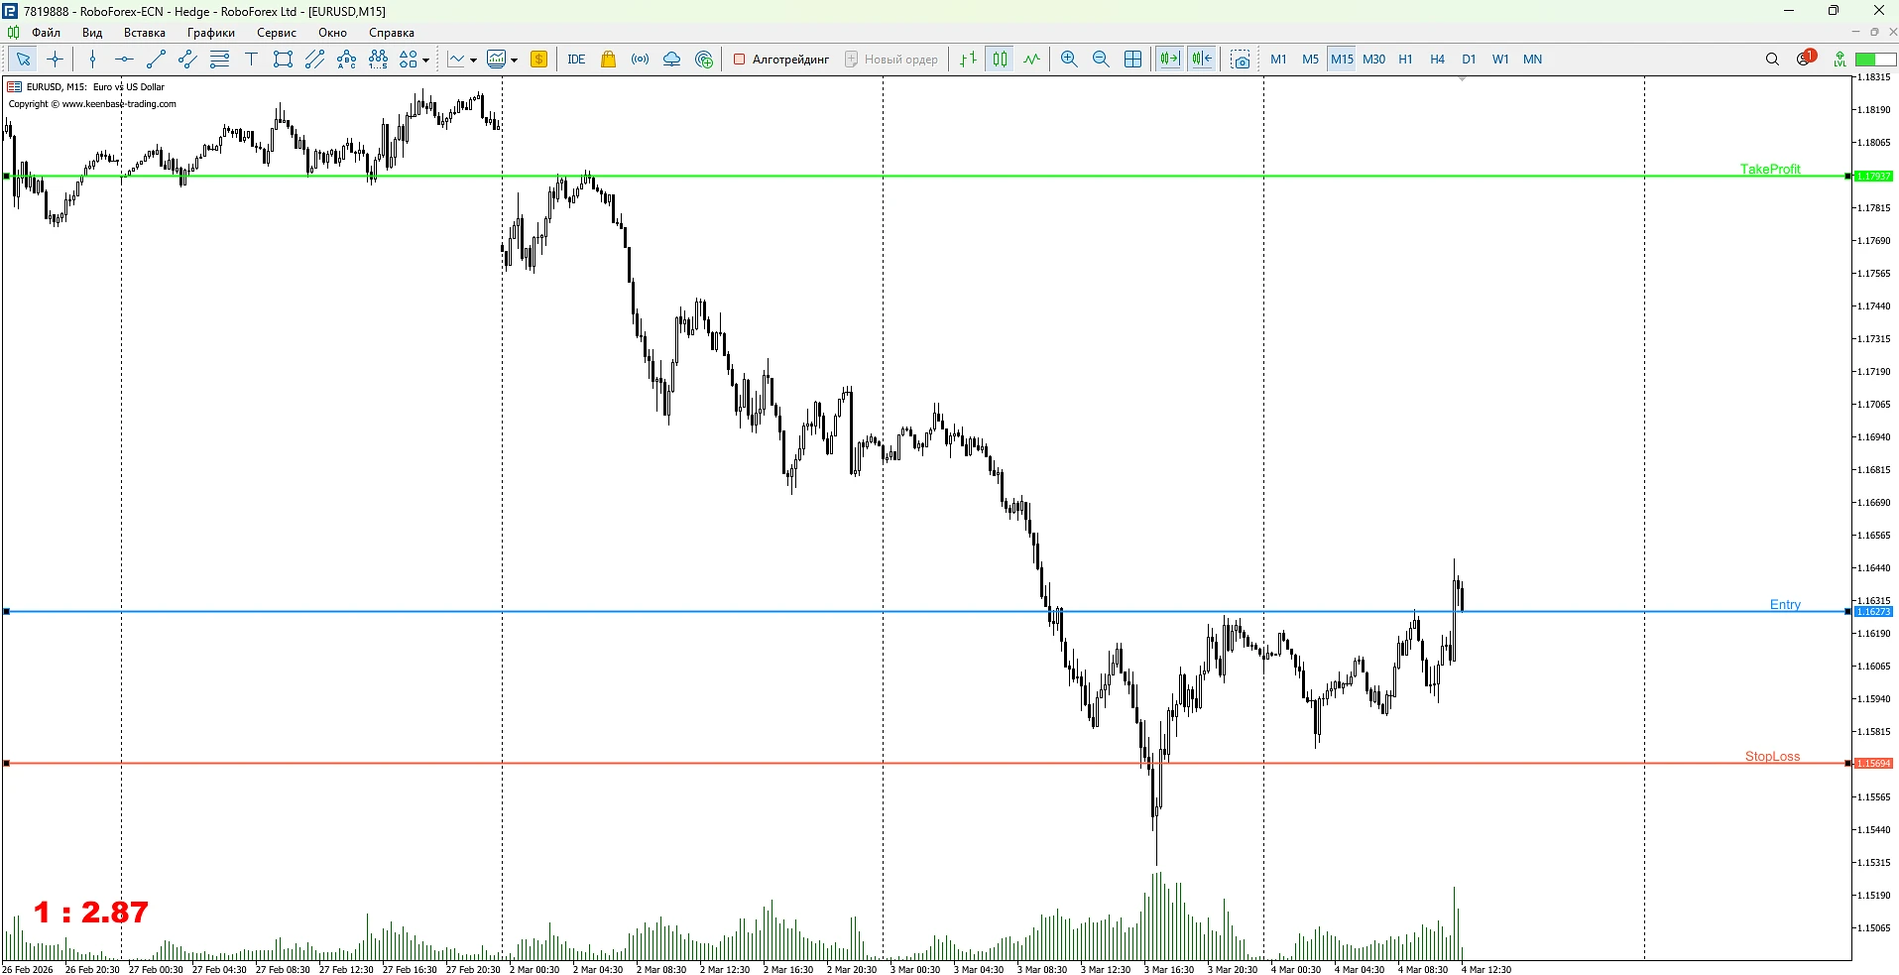This screenshot has width=1899, height=975.
Task: Toggle Алготрейдинг algo trading on
Action: tap(781, 60)
